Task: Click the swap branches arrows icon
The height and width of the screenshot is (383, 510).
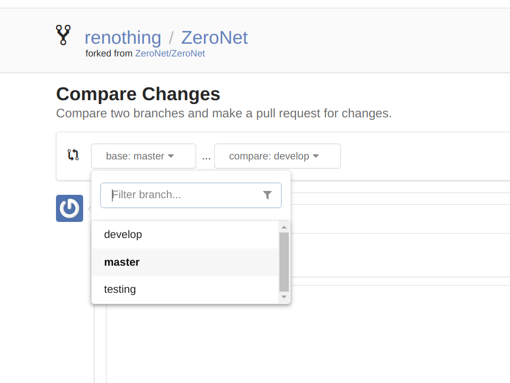Action: [x=73, y=155]
